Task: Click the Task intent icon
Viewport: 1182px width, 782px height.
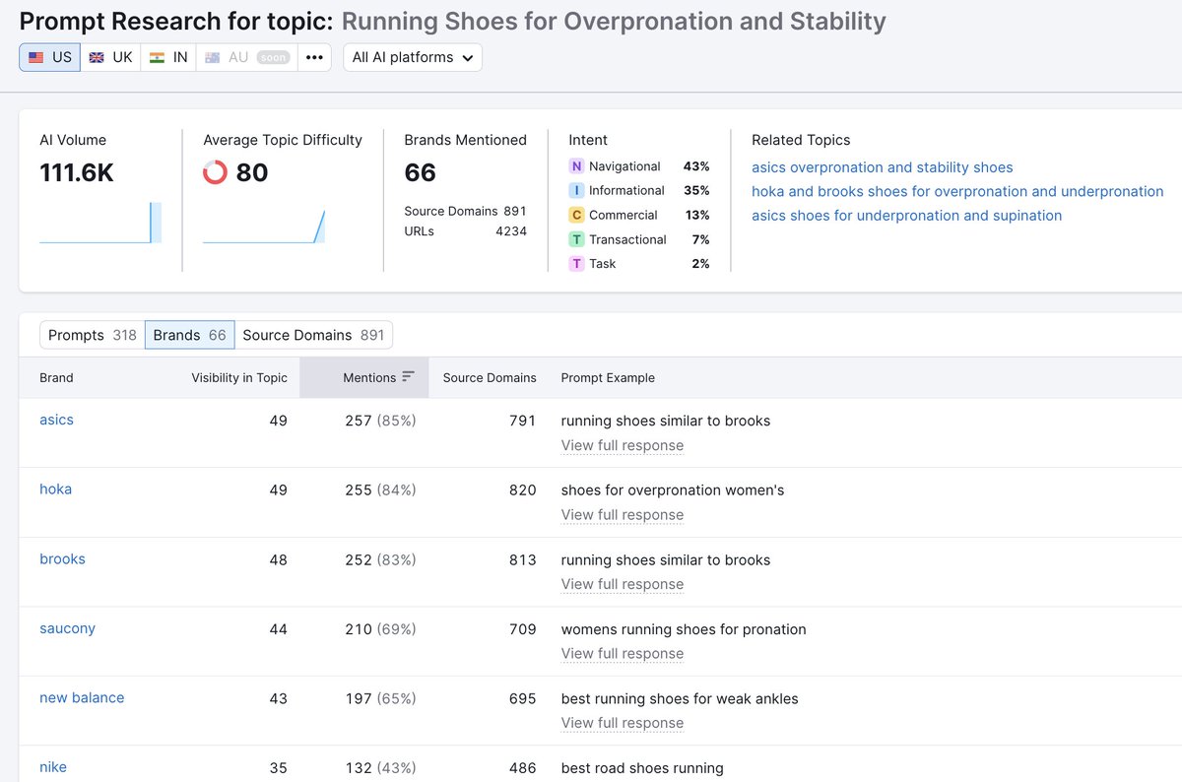Action: pyautogui.click(x=576, y=263)
